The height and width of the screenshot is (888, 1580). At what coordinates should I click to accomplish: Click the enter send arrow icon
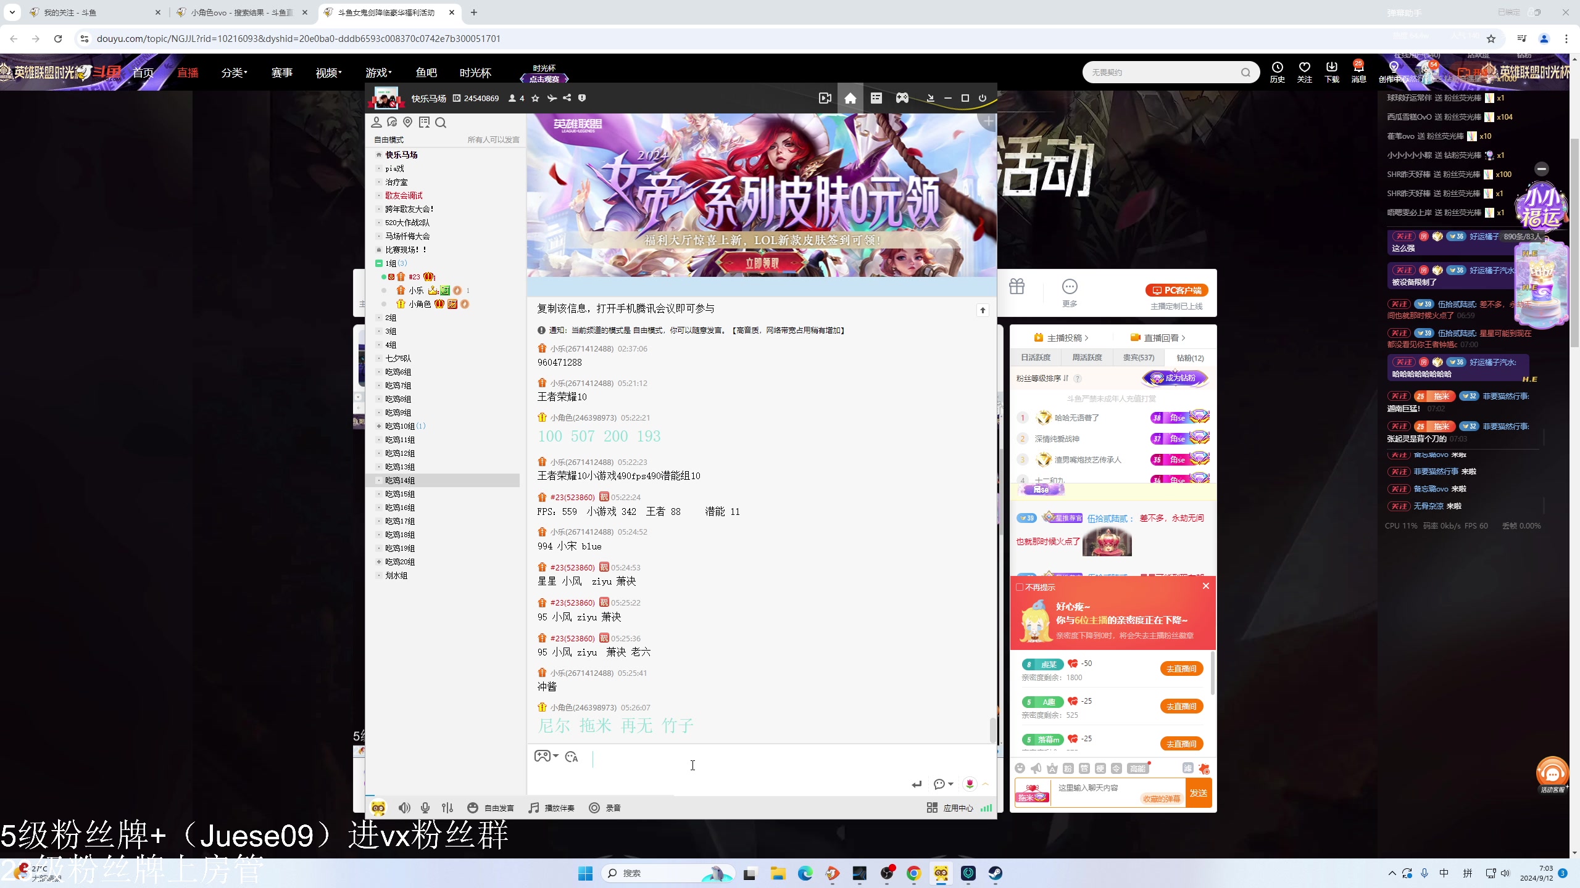[917, 784]
